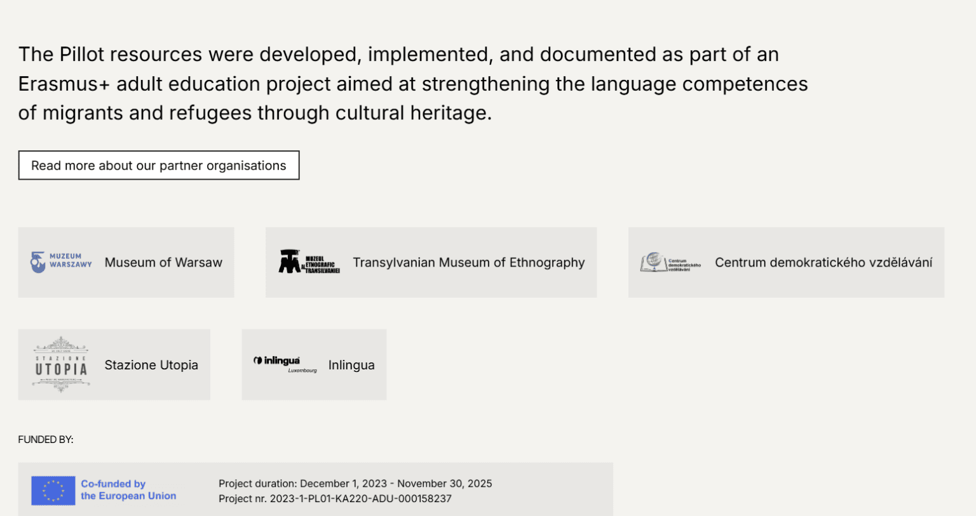
Task: Click the Muzeum Warszawy logo
Action: (x=61, y=261)
